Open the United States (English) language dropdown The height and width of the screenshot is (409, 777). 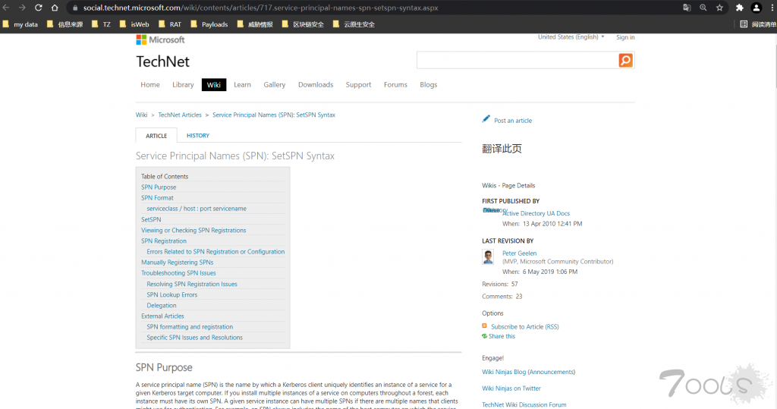tap(571, 37)
